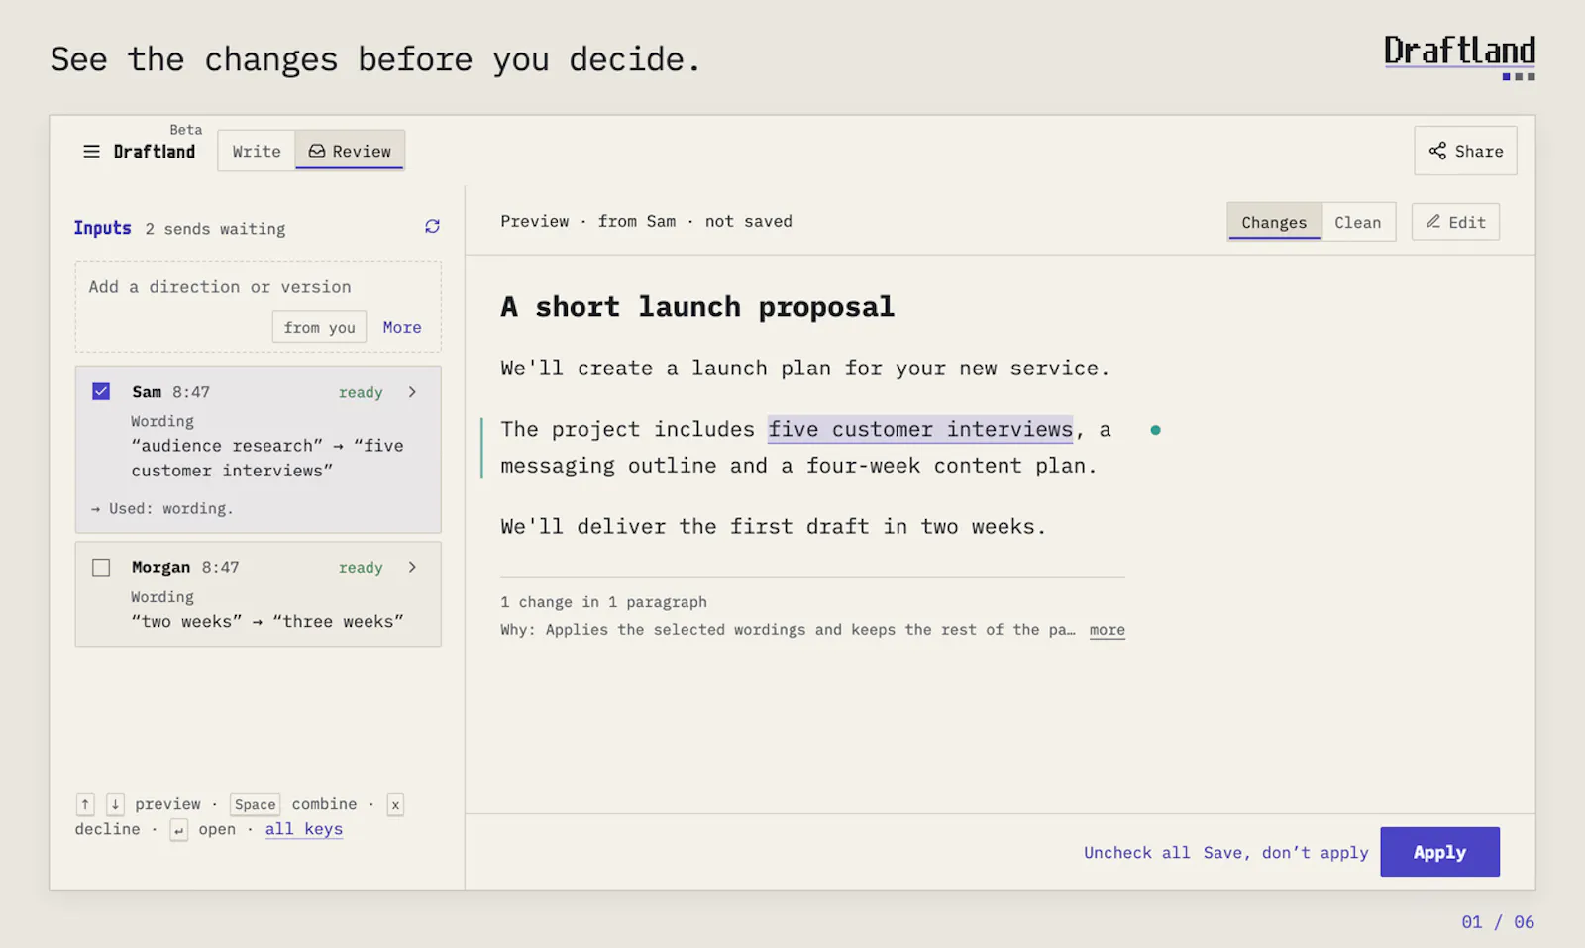Screen dimensions: 1585x948
Task: Click the from you button
Action: (319, 327)
